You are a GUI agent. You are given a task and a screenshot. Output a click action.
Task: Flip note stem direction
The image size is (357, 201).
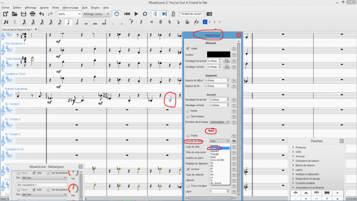tap(196, 22)
